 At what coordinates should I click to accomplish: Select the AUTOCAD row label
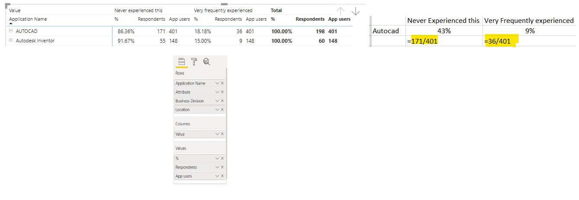click(x=27, y=31)
